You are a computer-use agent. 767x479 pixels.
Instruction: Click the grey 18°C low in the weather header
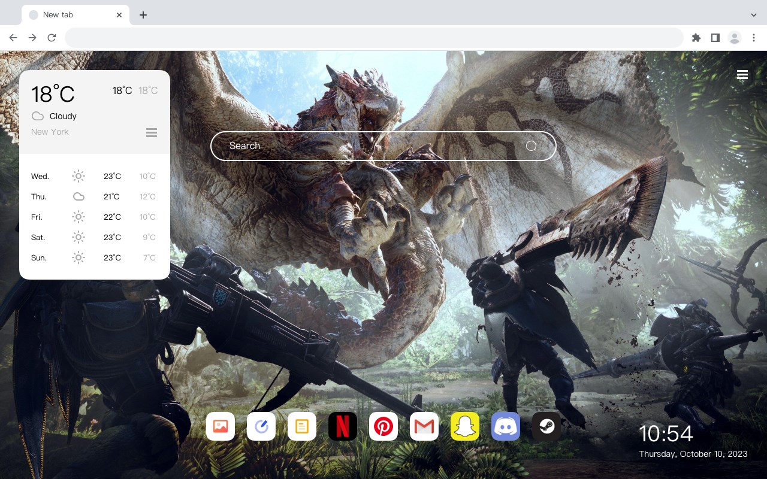pyautogui.click(x=148, y=90)
